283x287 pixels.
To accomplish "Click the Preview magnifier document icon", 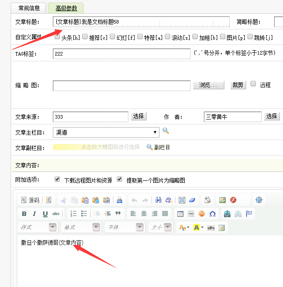I will 208,200.
